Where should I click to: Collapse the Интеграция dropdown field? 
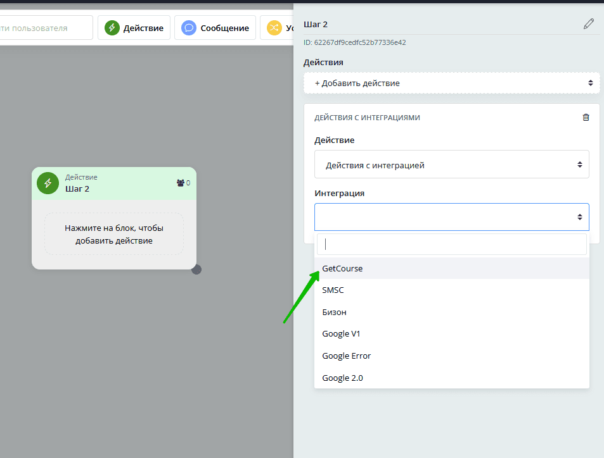[x=451, y=217]
